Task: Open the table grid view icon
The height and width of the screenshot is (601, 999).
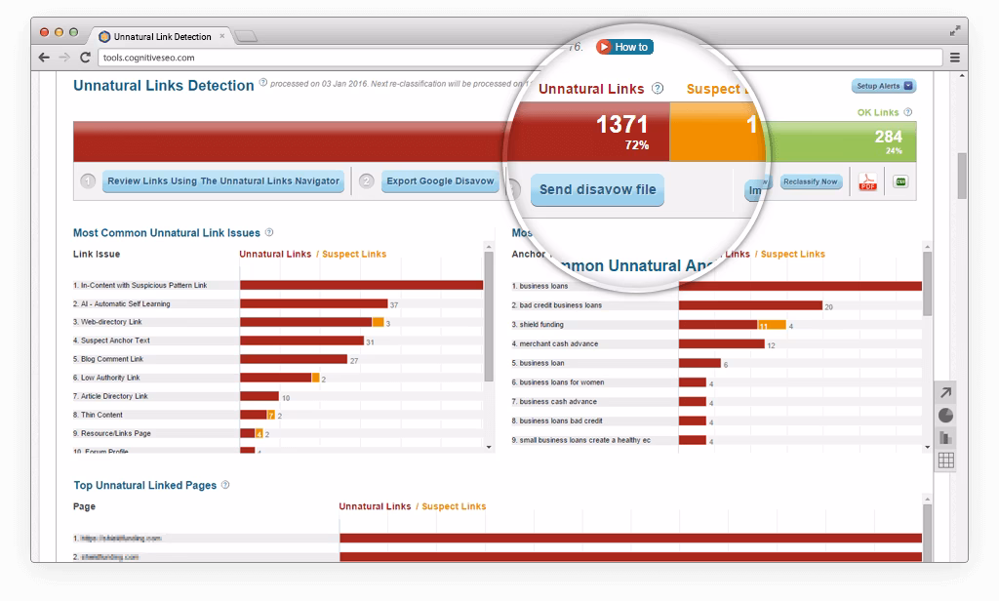Action: tap(946, 461)
